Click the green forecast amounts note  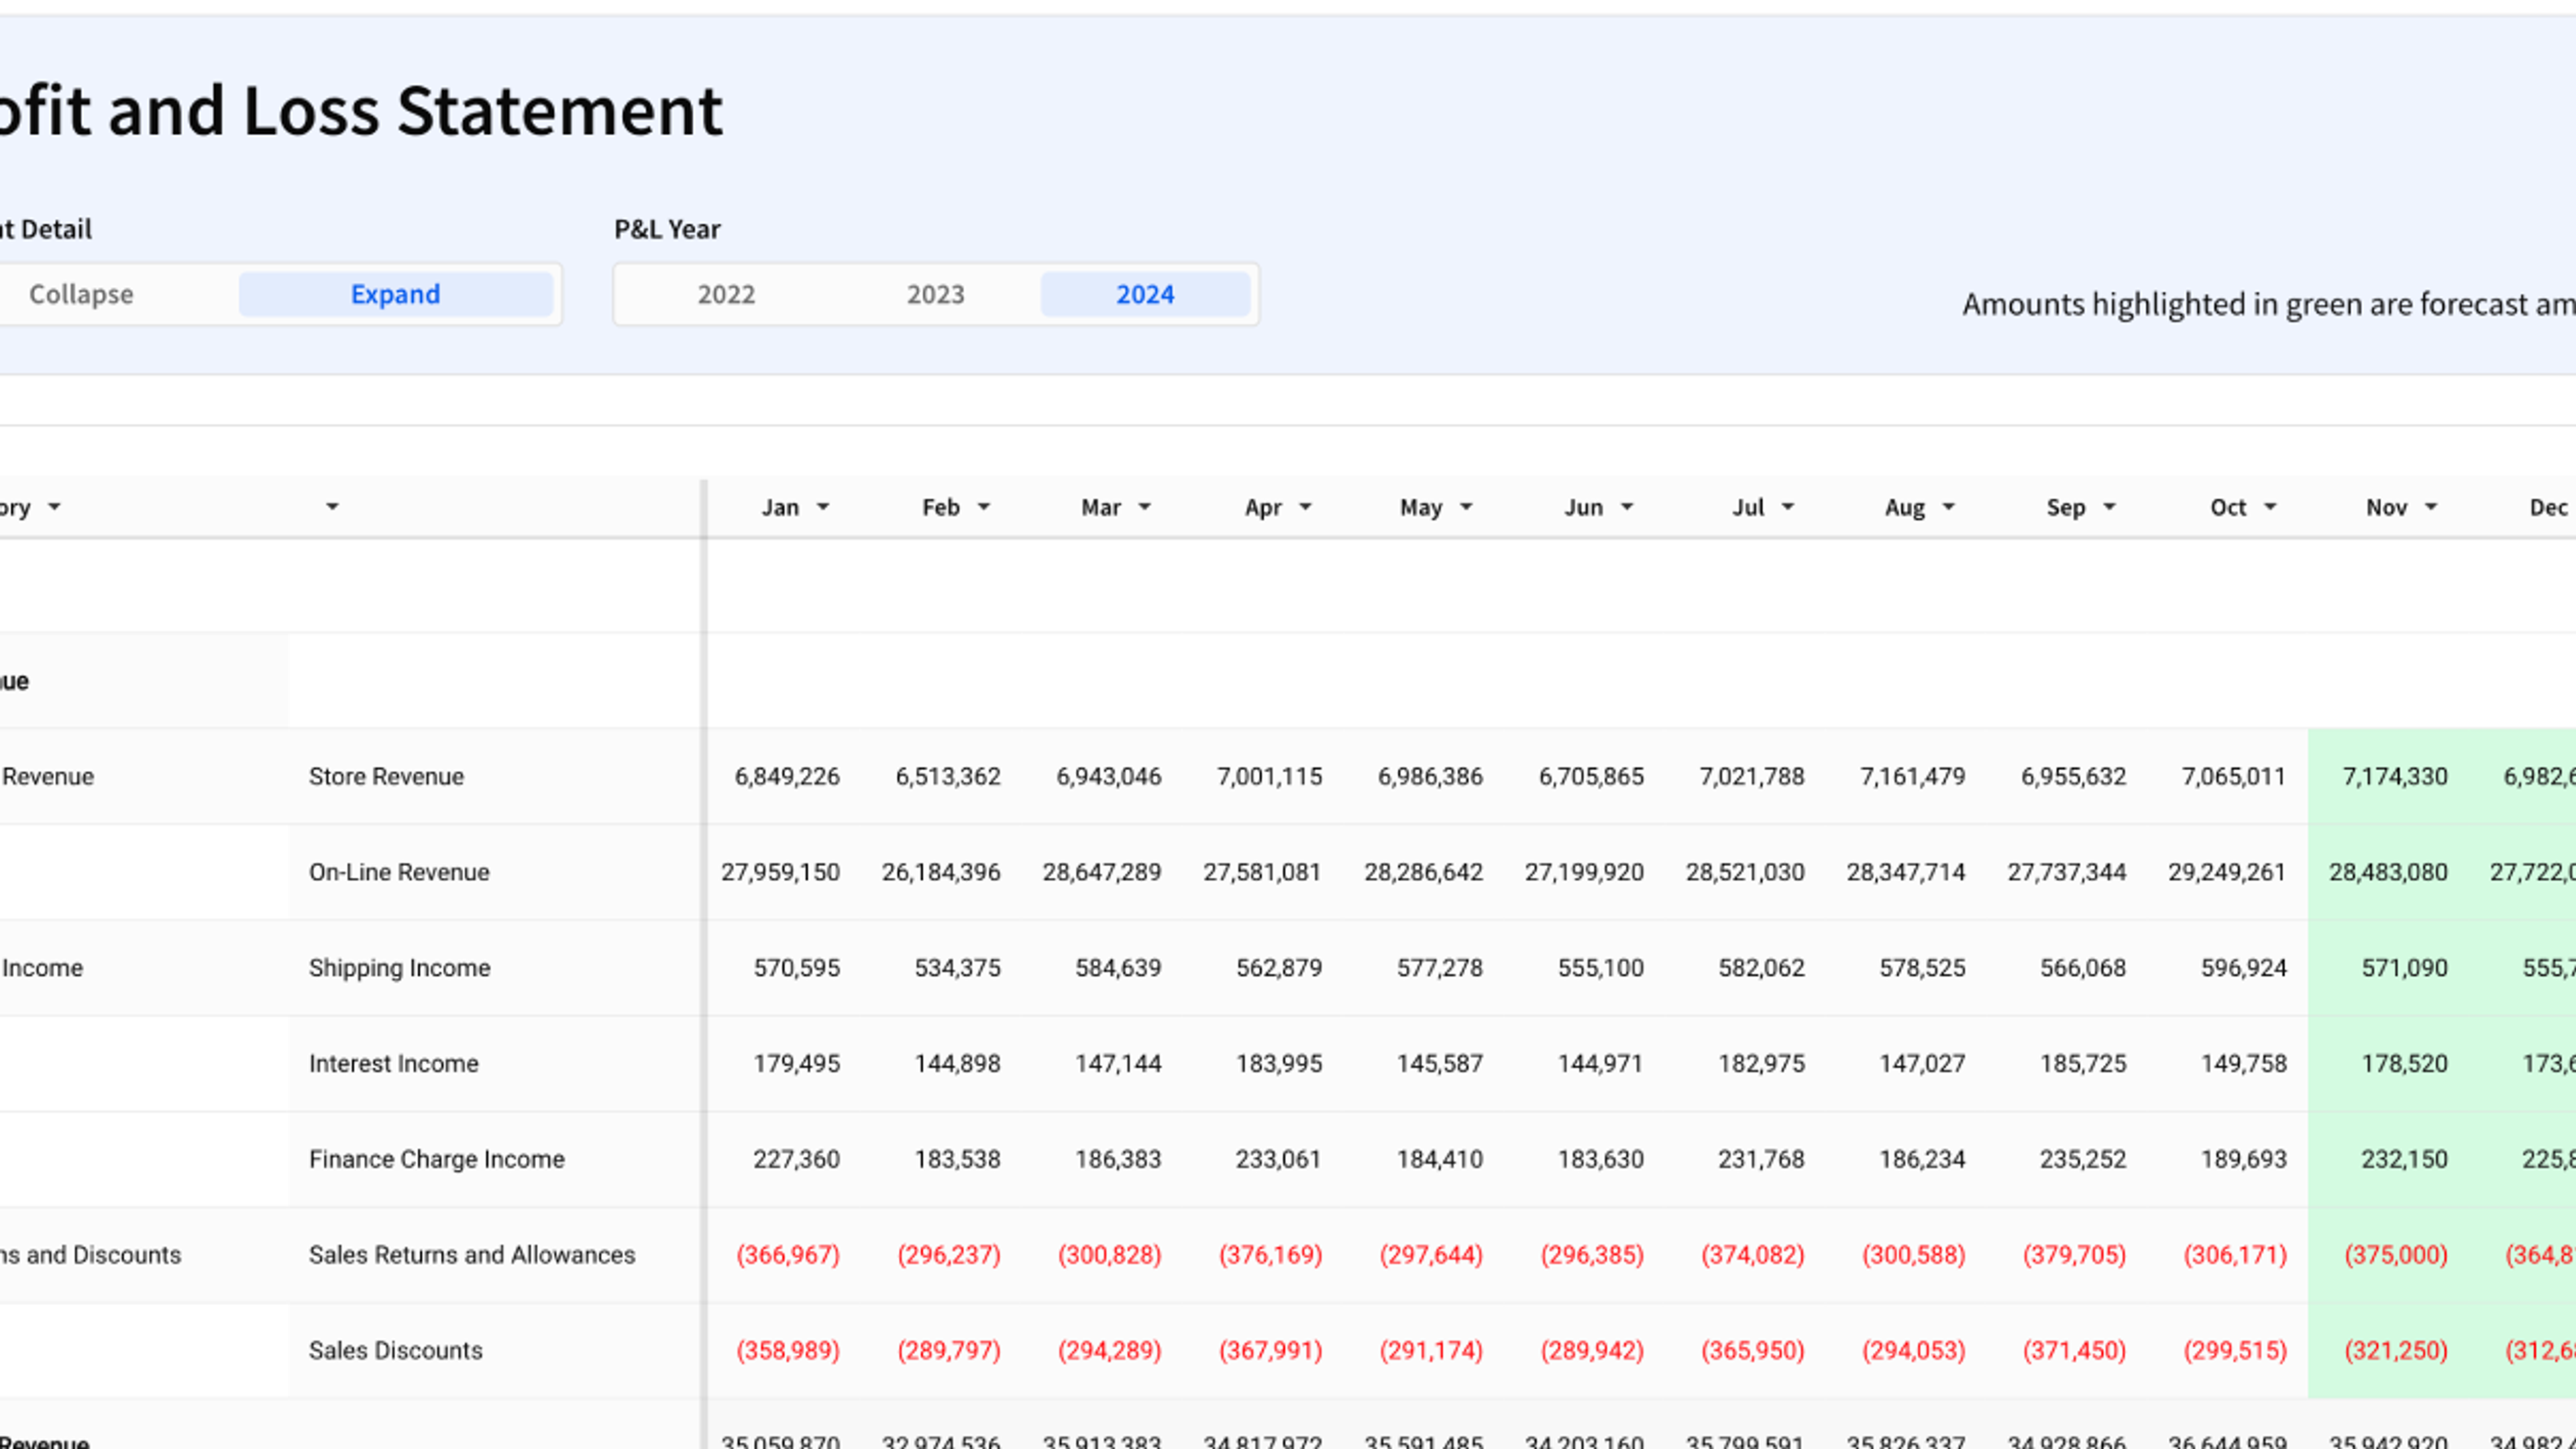tap(2268, 304)
